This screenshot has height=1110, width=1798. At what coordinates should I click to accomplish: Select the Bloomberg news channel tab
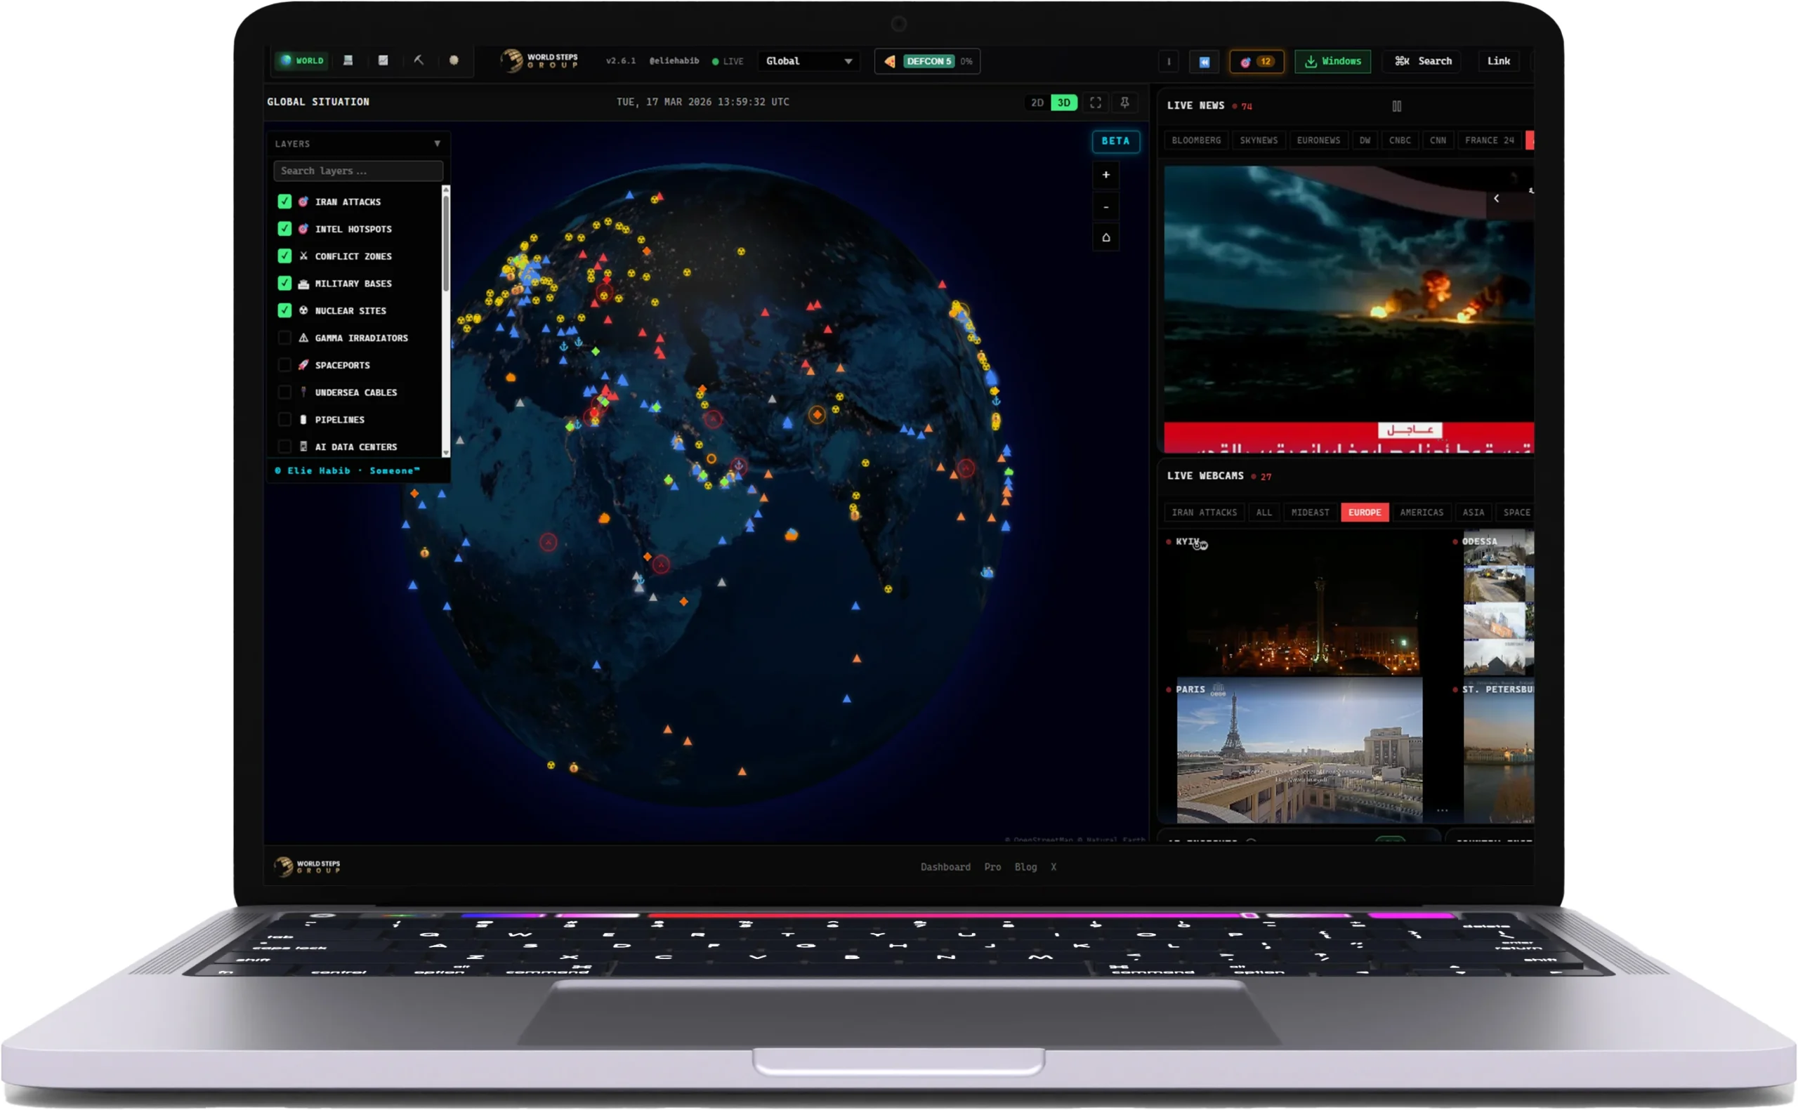1196,140
